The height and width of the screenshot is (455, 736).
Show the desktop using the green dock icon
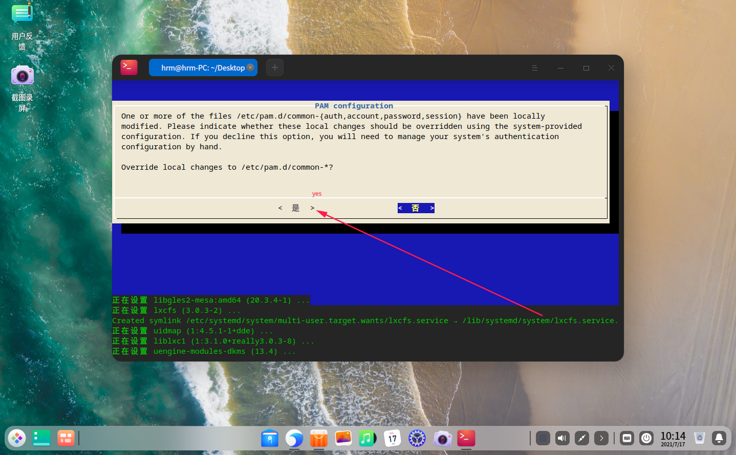pos(41,438)
